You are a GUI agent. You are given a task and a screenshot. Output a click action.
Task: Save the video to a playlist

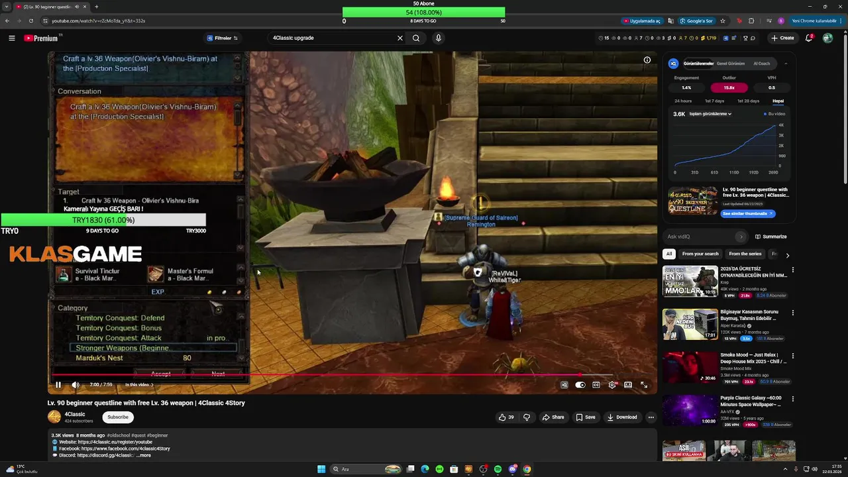586,417
